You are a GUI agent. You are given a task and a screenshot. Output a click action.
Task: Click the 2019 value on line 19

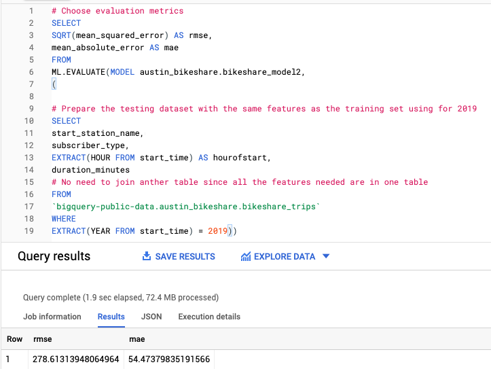coord(217,232)
